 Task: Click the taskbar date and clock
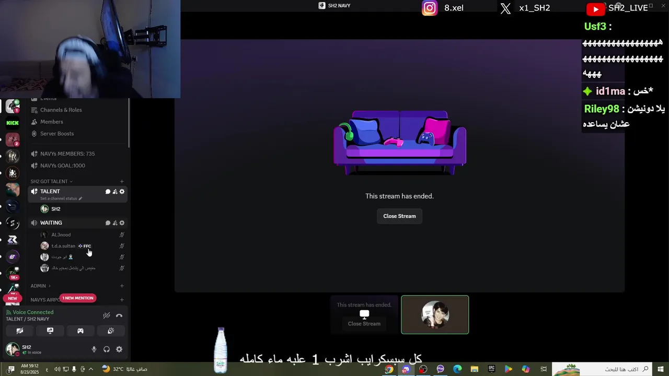[x=31, y=369]
